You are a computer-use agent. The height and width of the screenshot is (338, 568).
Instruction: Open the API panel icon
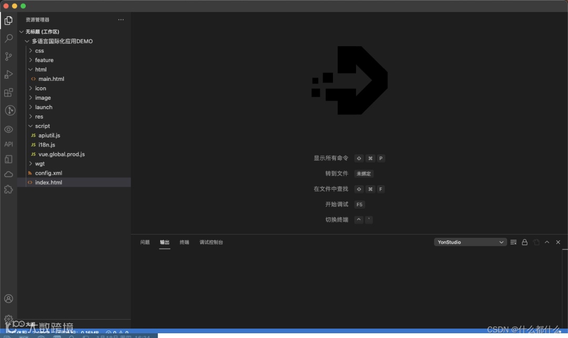(x=8, y=144)
